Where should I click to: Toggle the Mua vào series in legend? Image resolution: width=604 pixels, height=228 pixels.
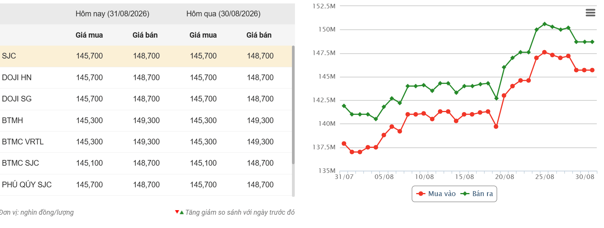436,194
